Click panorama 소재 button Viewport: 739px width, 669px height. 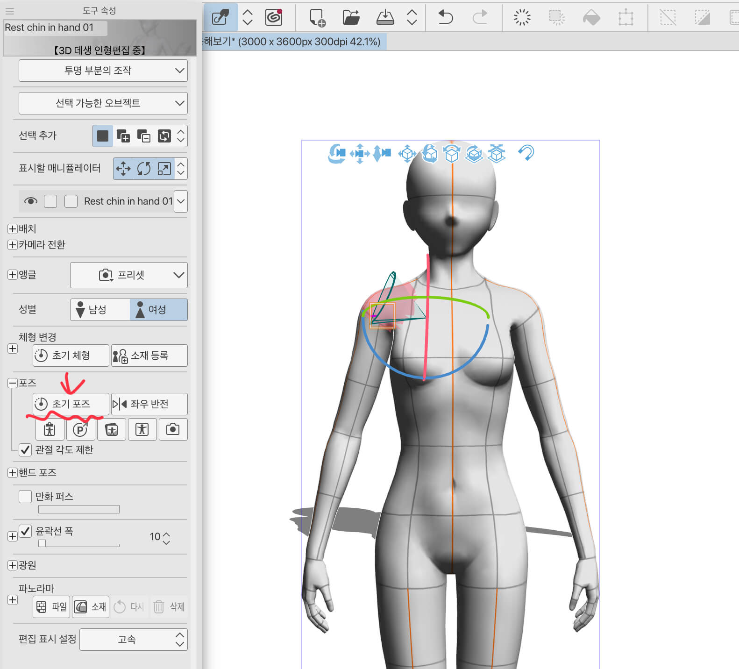pos(91,607)
